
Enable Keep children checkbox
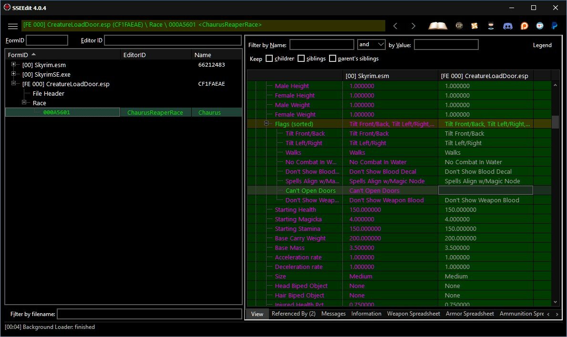269,59
